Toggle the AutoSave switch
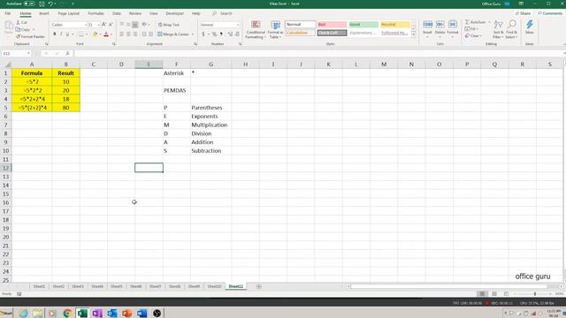 29,4
